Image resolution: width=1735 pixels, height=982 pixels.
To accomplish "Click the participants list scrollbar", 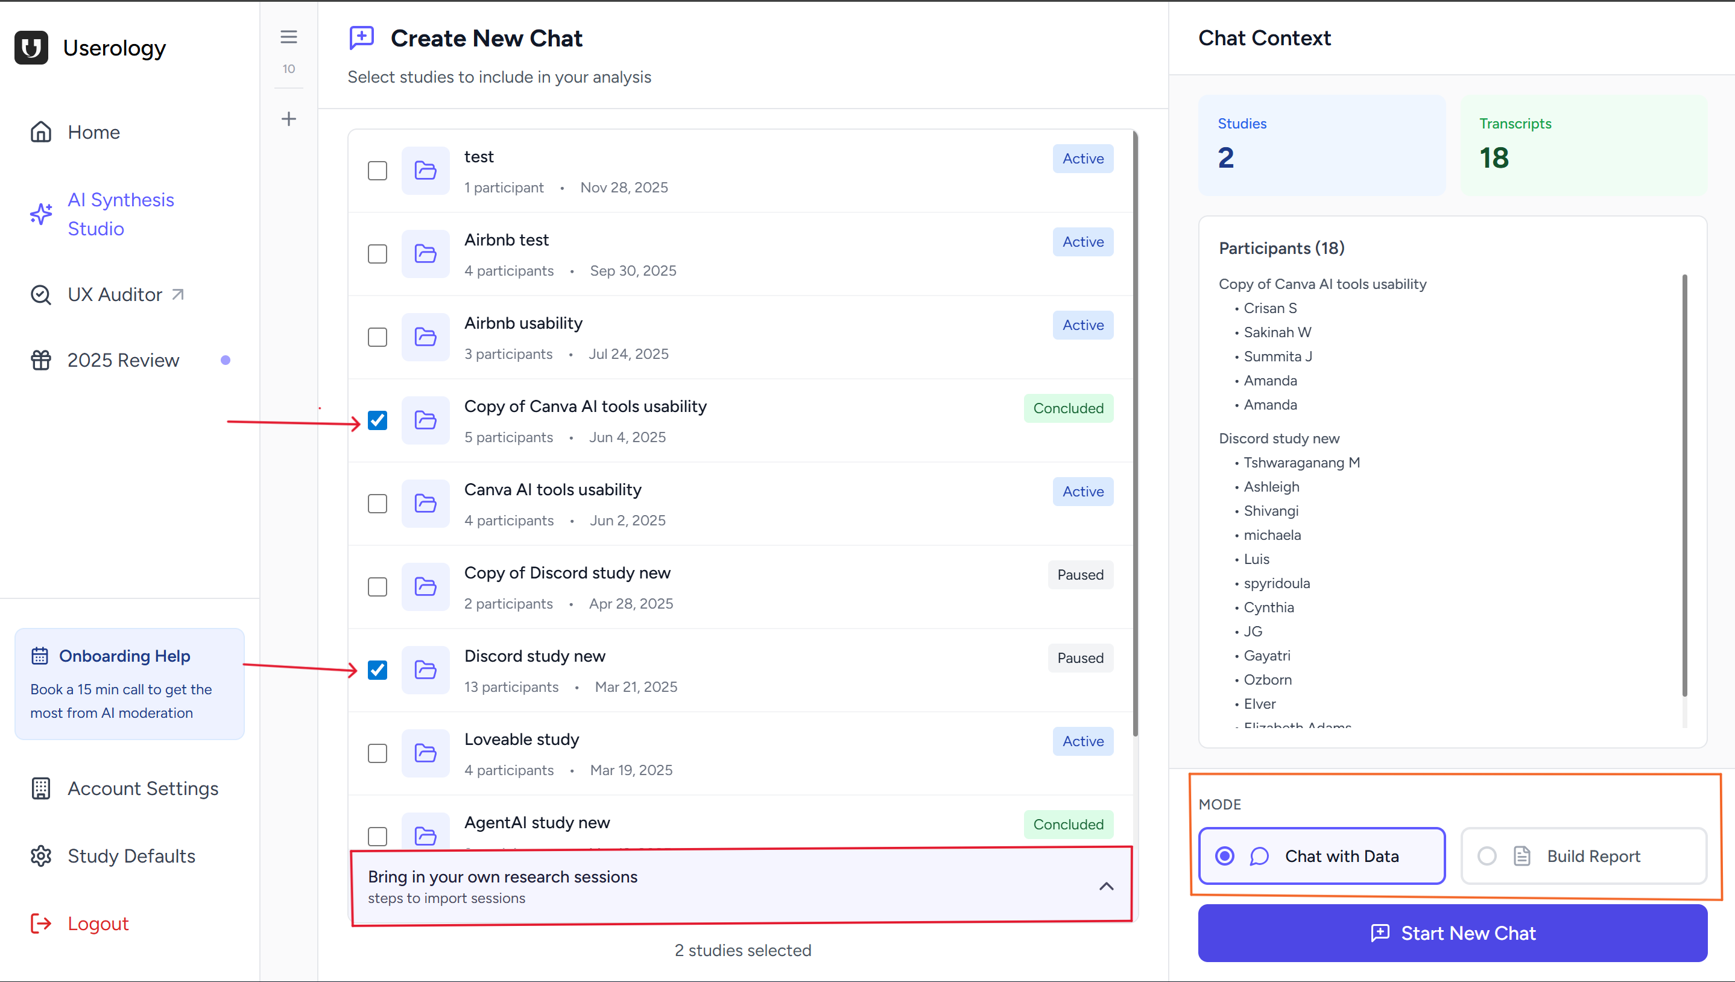I will pos(1684,486).
